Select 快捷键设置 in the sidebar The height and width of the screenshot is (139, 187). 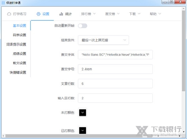click(18, 73)
